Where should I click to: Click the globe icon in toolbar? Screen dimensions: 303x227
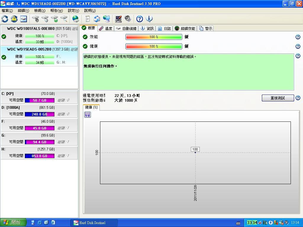pos(76,19)
